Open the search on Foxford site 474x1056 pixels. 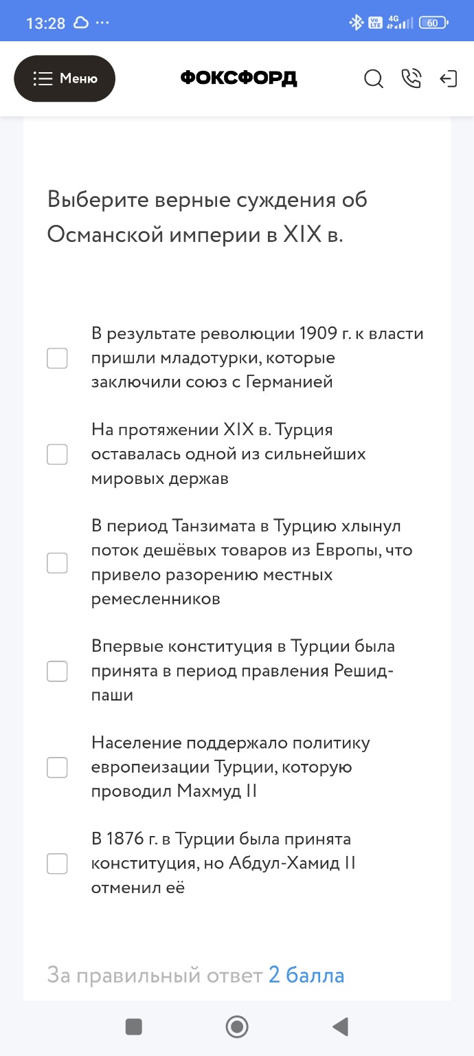click(x=374, y=79)
